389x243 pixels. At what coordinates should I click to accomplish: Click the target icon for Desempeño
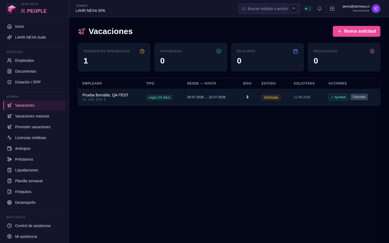click(9, 202)
